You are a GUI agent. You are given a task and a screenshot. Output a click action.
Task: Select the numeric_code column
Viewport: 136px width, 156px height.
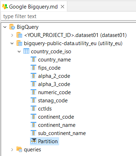[54, 92]
